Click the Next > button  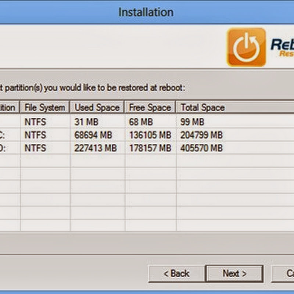tap(234, 273)
